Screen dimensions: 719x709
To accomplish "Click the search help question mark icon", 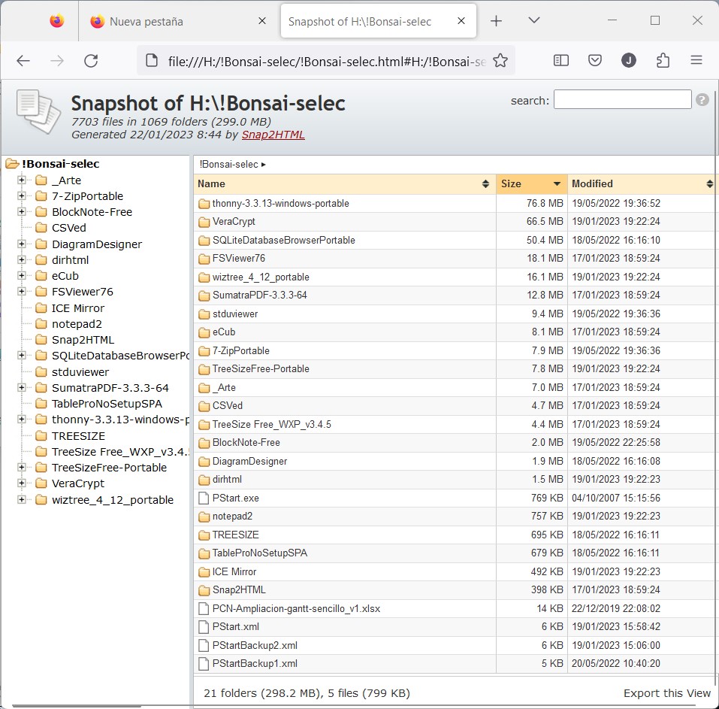I will (x=702, y=99).
